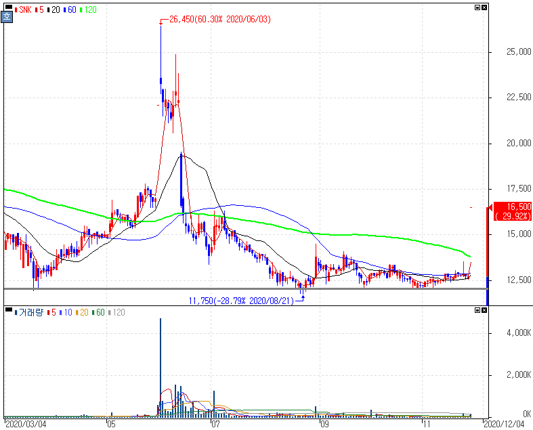
Task: Click the 11 month label on time axis
Action: 427,424
